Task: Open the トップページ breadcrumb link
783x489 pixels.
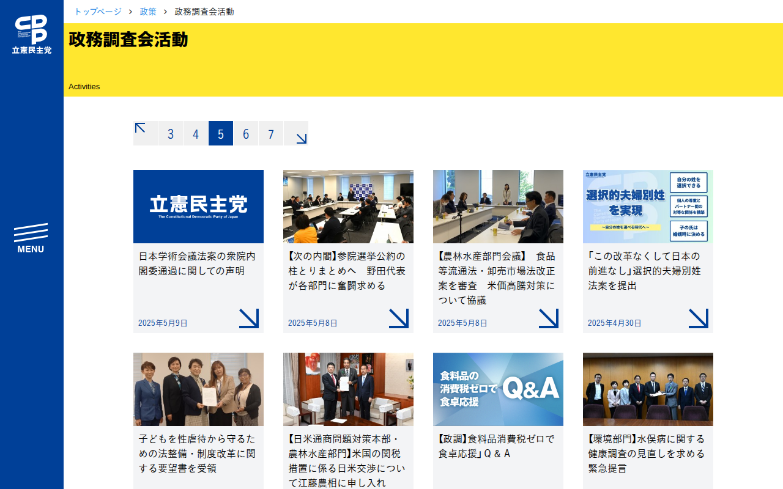Action: point(98,12)
